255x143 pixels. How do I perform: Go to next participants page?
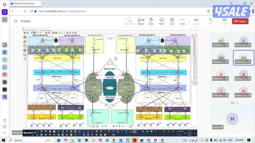[237, 103]
